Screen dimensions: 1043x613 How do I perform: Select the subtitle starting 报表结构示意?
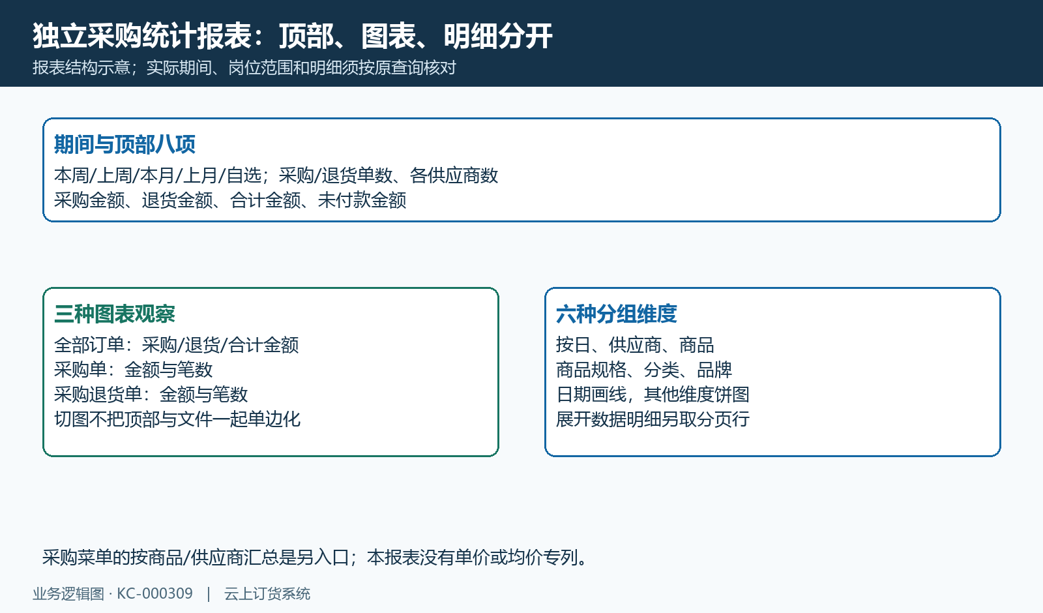244,68
